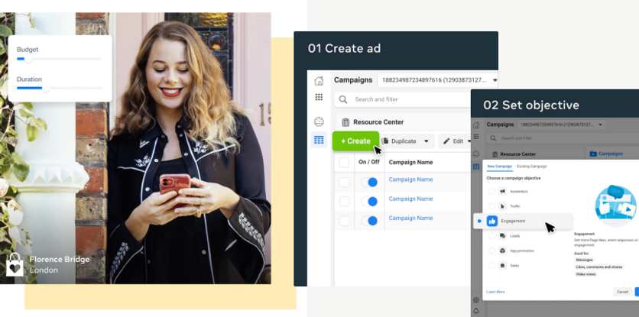
Task: Tick the select-all checkbox in table header
Action: 345,162
